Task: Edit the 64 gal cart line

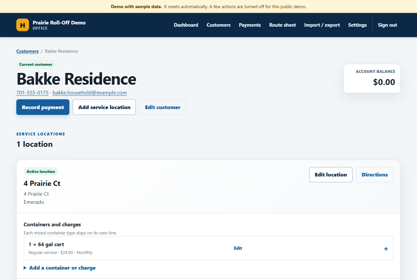Action: [x=238, y=248]
